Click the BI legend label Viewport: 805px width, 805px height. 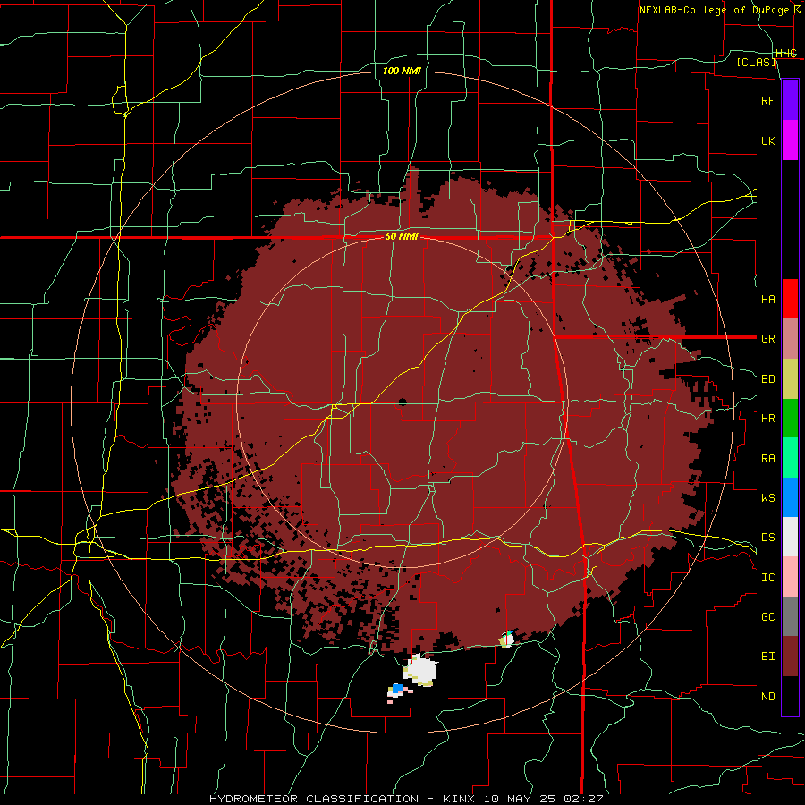(x=767, y=657)
